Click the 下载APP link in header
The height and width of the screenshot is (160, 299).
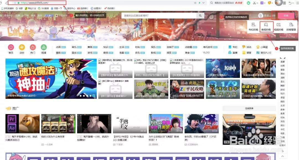pyautogui.click(x=61, y=16)
